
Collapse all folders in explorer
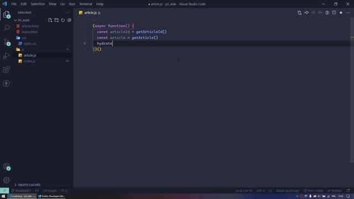pyautogui.click(x=69, y=20)
